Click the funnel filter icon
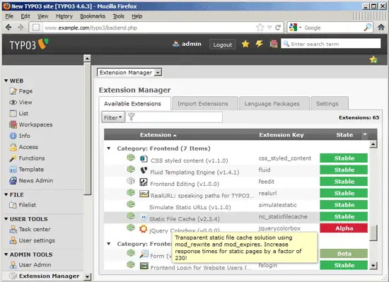The height and width of the screenshot is (282, 389). click(132, 117)
